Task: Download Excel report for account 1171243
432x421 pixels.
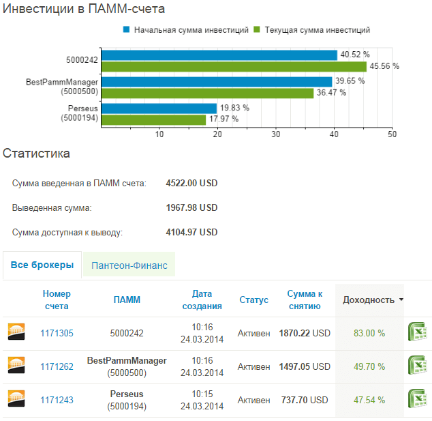Action: 418,398
